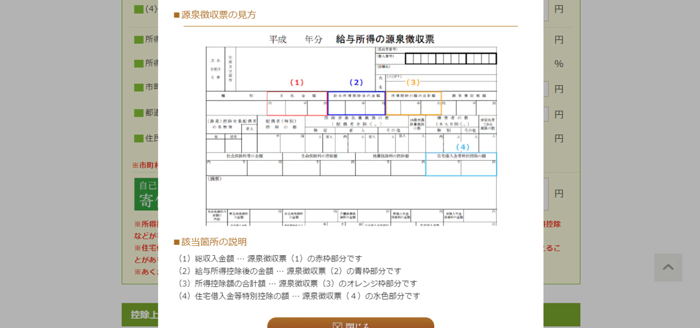Click the 閉じる close button of the popup
Image resolution: width=700 pixels, height=328 pixels.
[351, 323]
